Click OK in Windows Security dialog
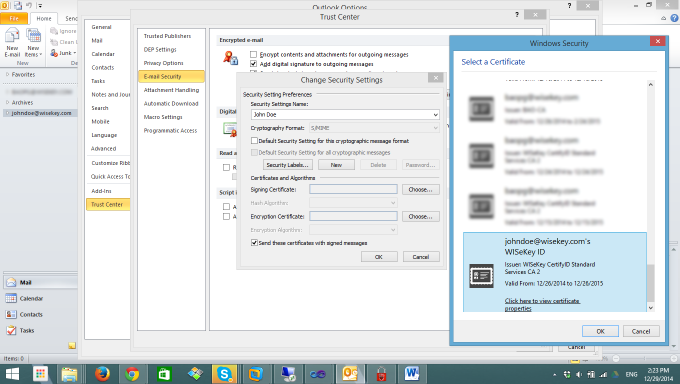 click(x=600, y=331)
